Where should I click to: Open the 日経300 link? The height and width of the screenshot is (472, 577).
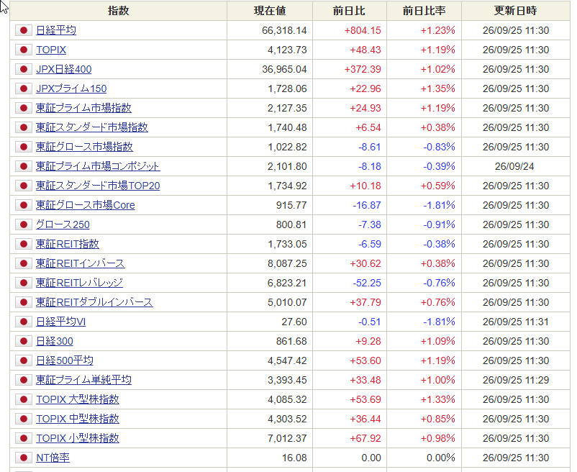pyautogui.click(x=55, y=341)
